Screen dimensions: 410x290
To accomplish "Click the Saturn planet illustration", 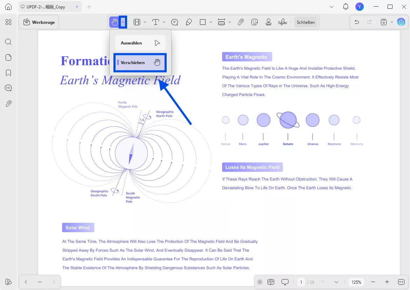I will [x=288, y=120].
